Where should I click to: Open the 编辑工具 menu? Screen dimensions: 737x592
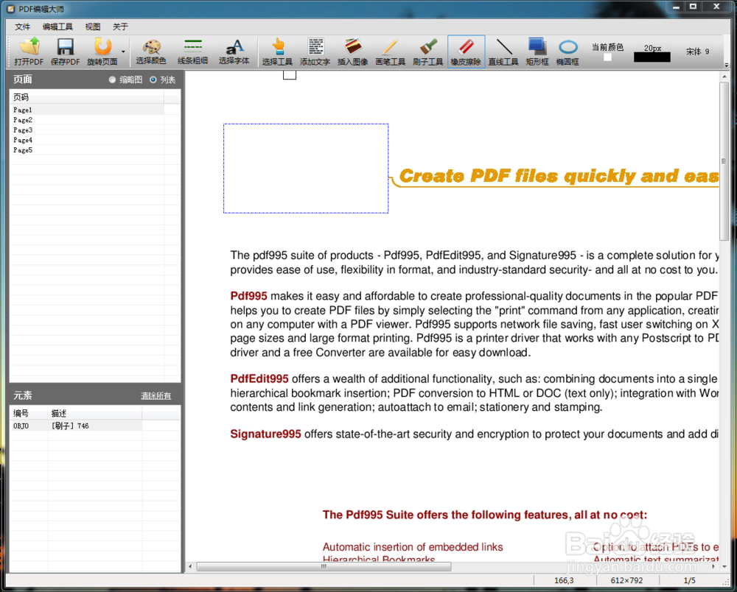(x=57, y=27)
